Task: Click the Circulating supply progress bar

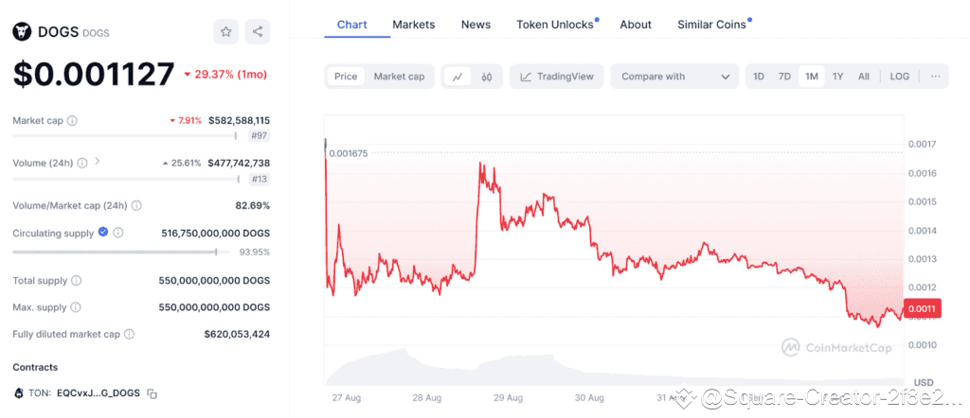Action: (115, 252)
